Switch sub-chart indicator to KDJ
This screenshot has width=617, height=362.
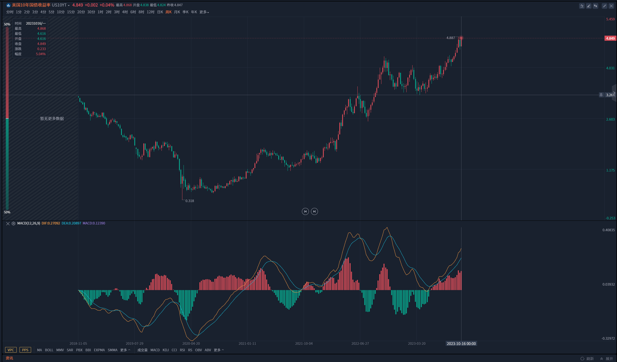point(166,350)
